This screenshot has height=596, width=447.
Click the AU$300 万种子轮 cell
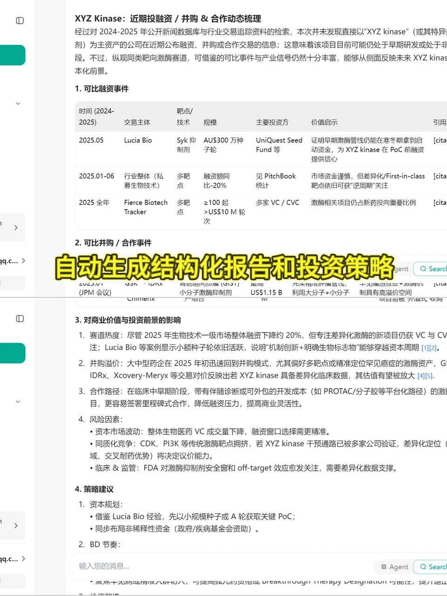tap(223, 145)
